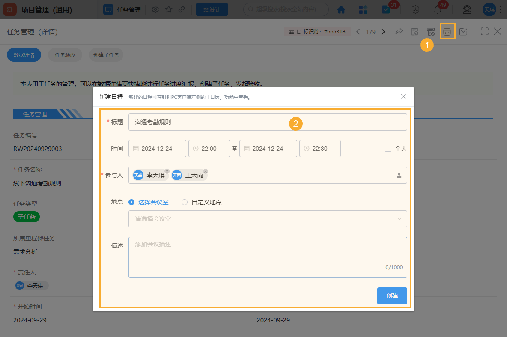Open the end date 2024-12-24 picker
The image size is (507, 337).
(x=268, y=149)
